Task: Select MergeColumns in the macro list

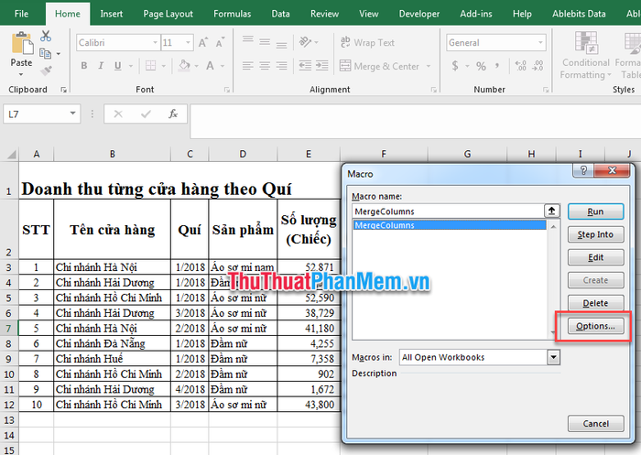Action: [x=450, y=225]
